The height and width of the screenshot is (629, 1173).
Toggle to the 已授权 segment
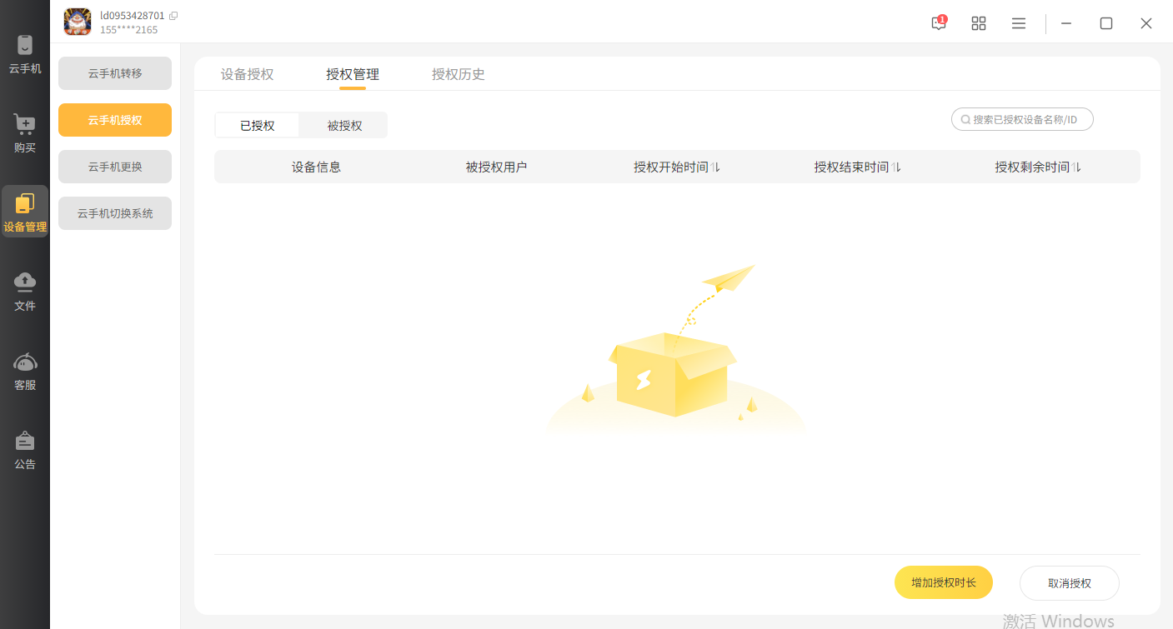pos(257,126)
